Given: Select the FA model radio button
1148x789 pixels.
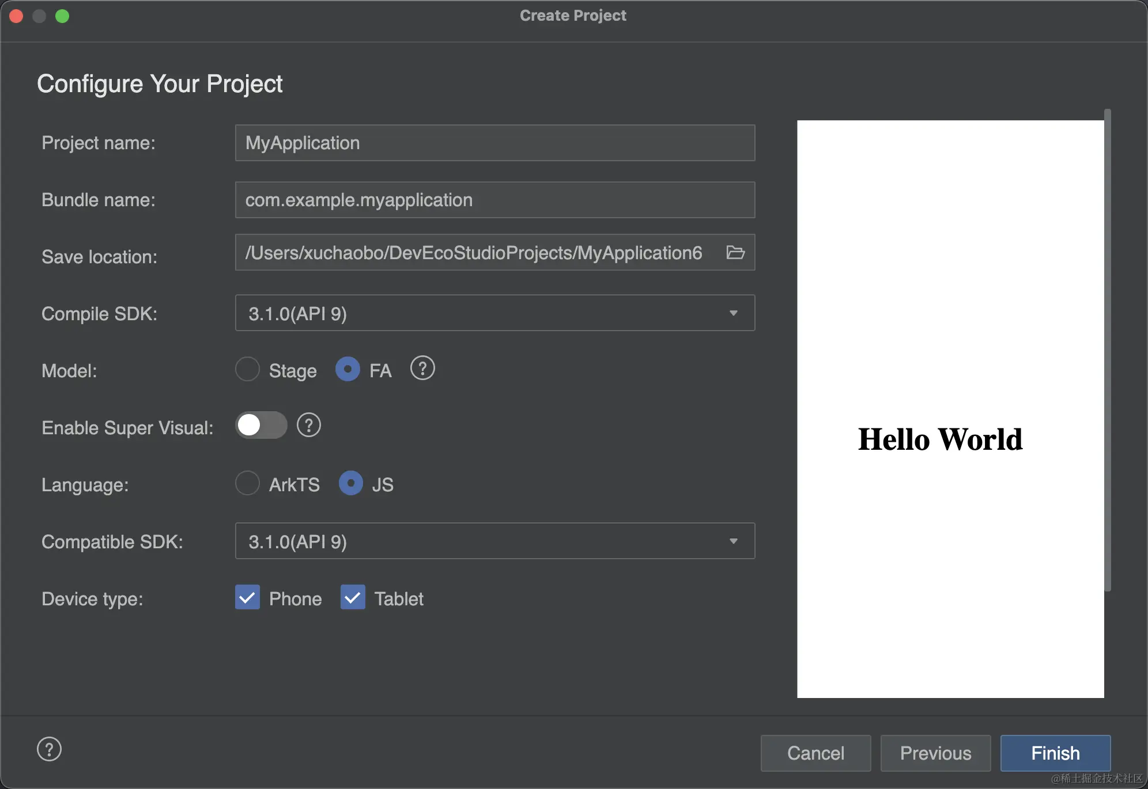Looking at the screenshot, I should (348, 369).
